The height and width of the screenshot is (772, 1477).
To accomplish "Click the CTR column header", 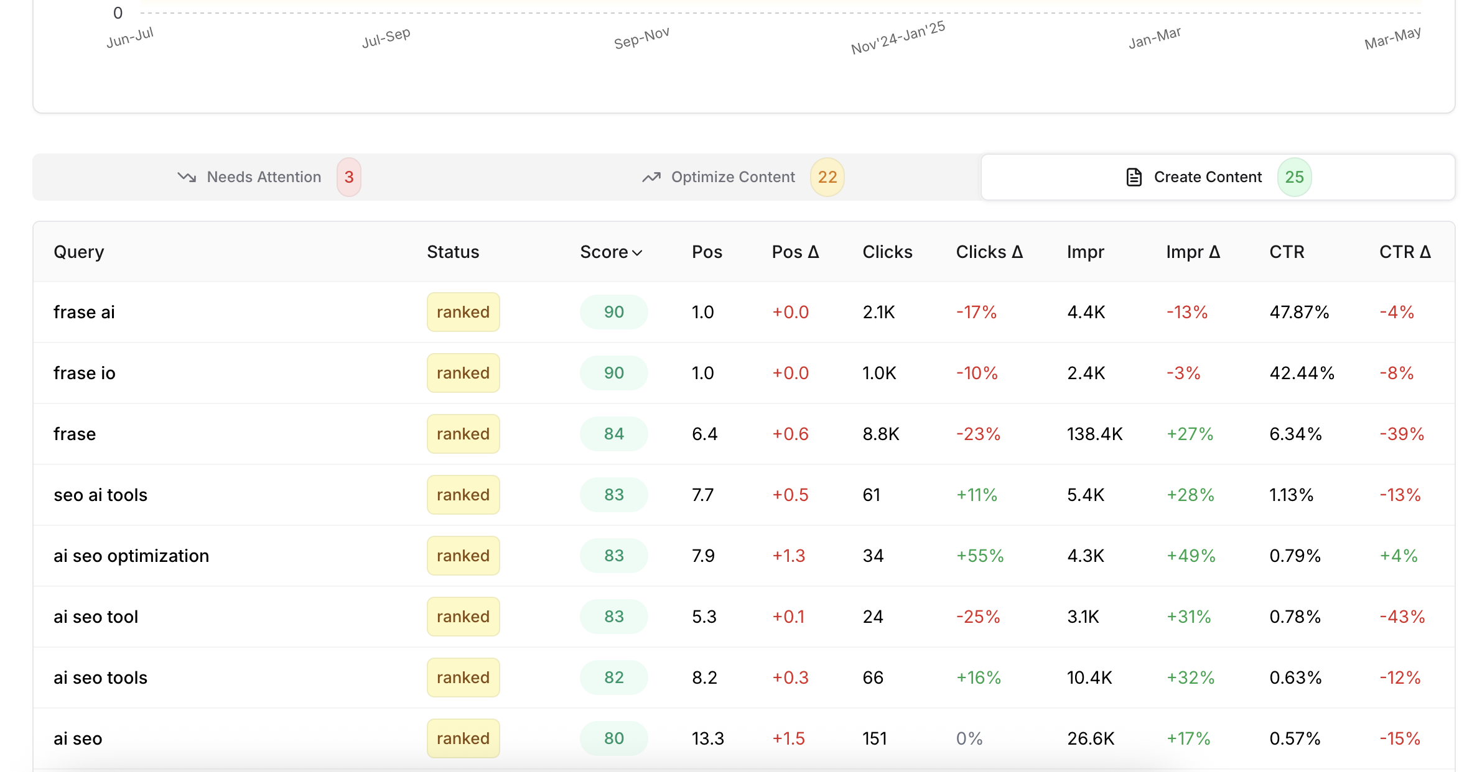I will [1287, 252].
